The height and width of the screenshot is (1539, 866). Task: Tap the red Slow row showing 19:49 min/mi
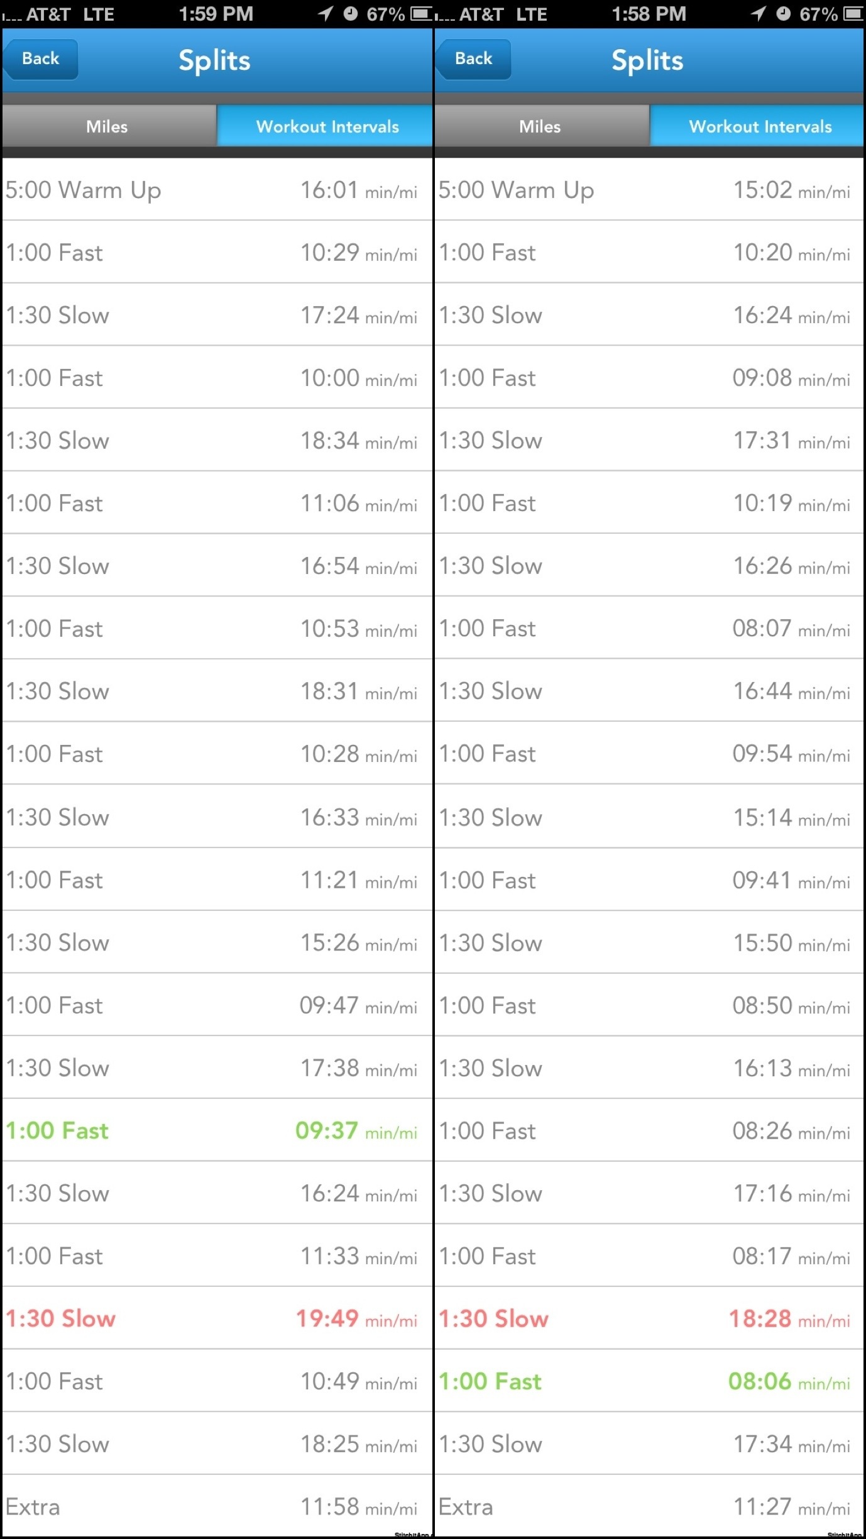217,1318
